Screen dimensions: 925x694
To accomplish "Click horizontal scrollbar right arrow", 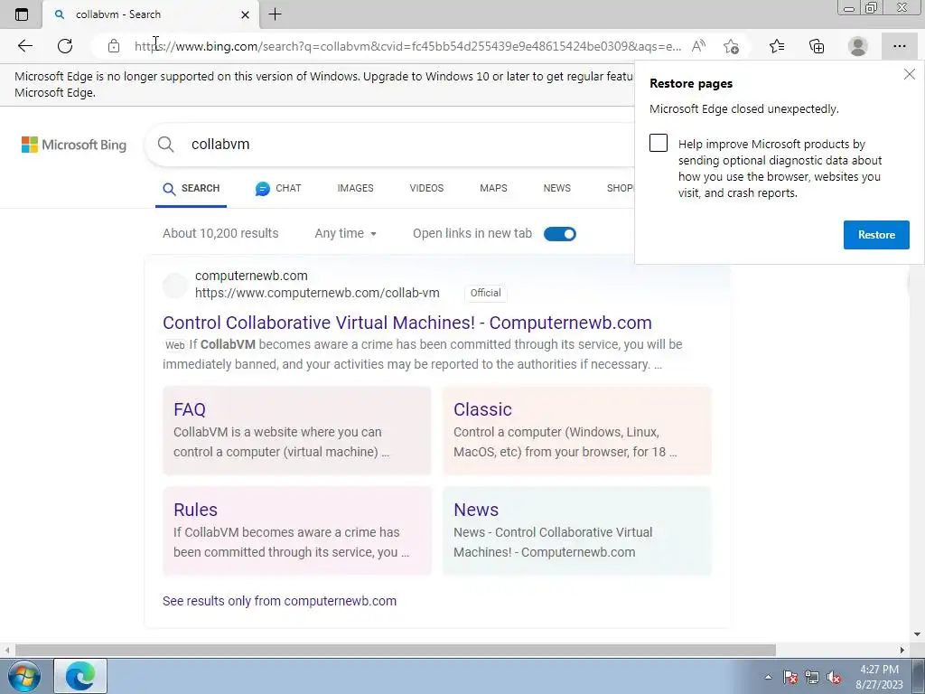I will click(x=902, y=650).
